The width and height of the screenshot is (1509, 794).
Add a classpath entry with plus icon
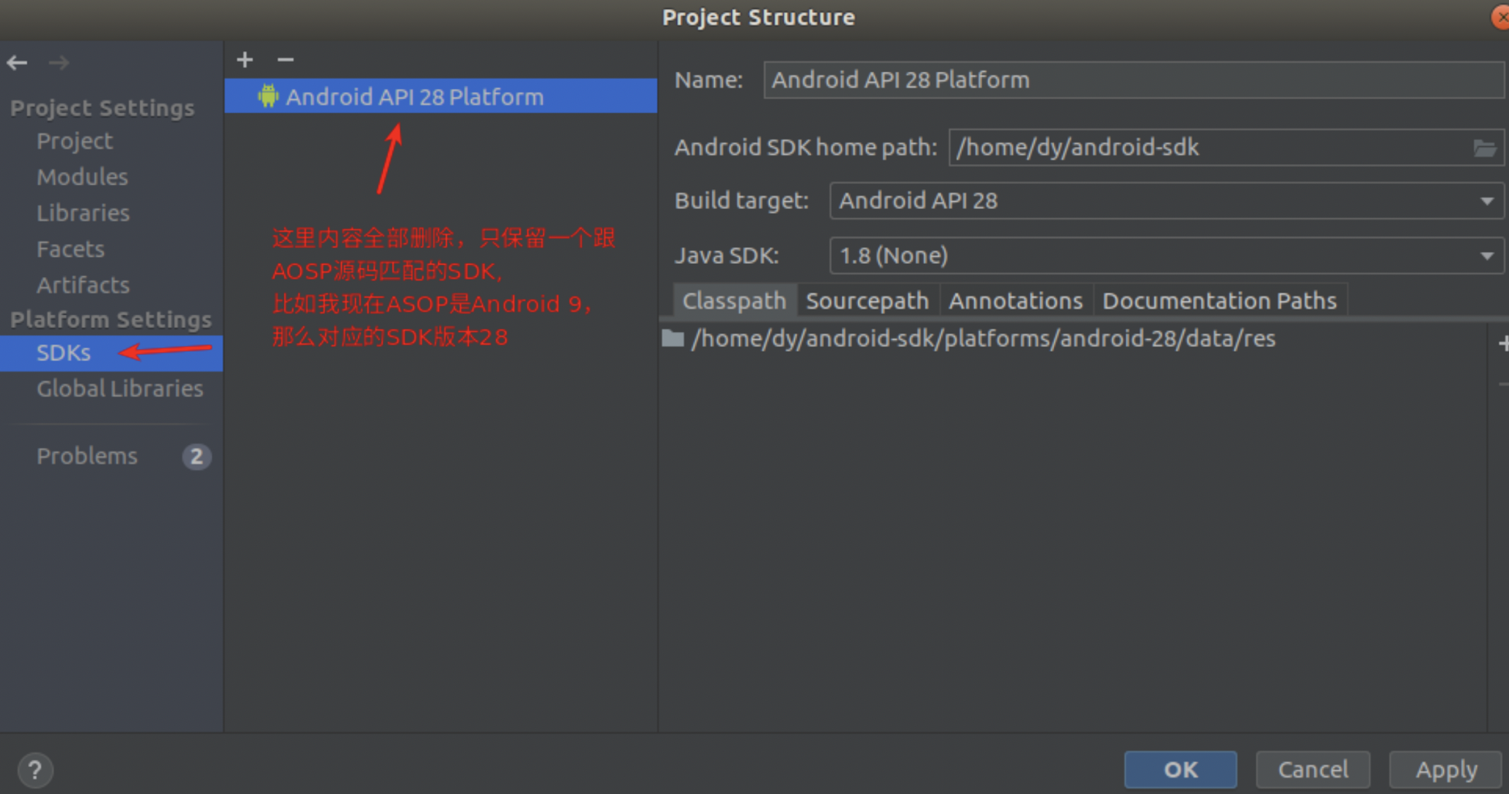pos(1503,343)
